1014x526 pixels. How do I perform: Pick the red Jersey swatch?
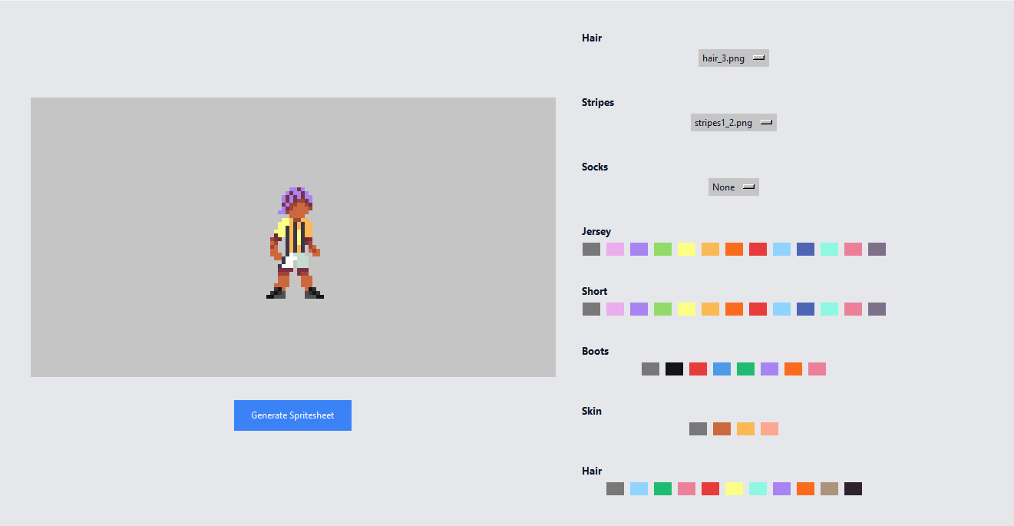758,250
